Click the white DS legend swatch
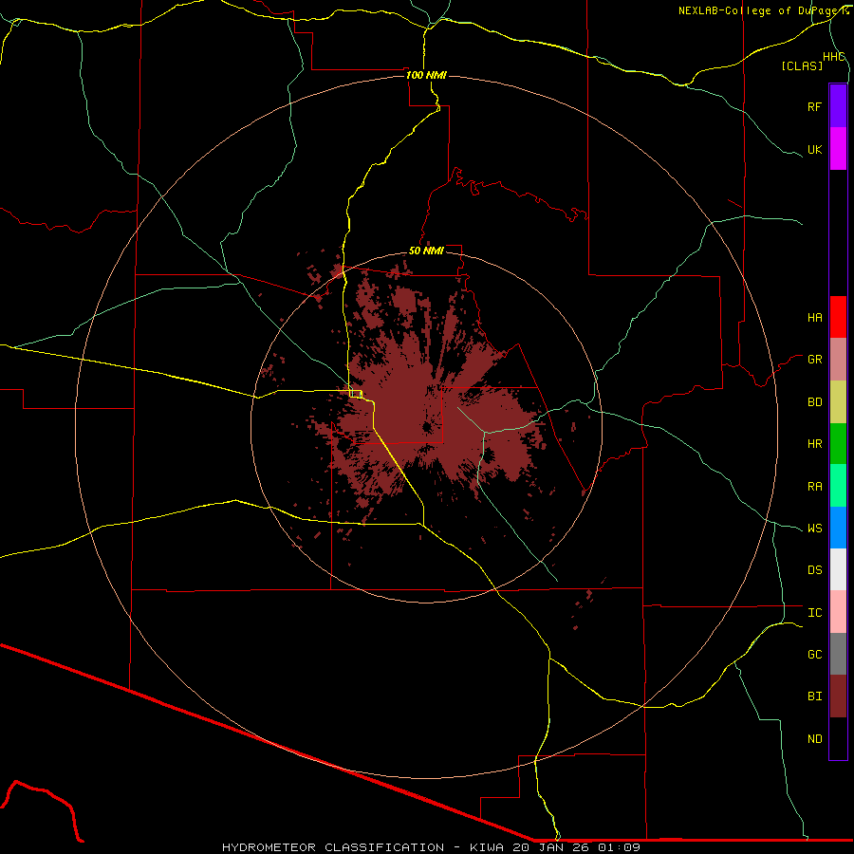854x854 pixels. (x=838, y=569)
